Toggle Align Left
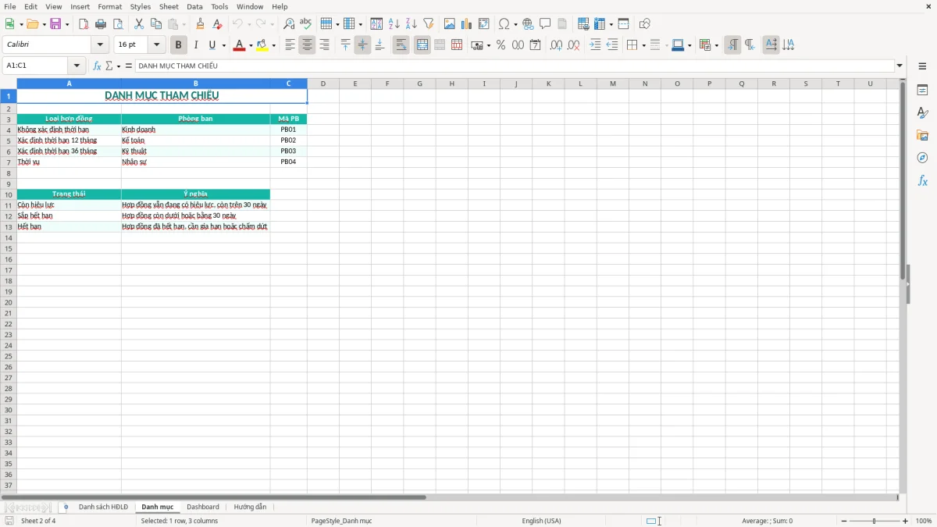 [x=290, y=45]
